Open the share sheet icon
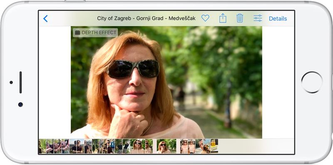 [x=223, y=18]
